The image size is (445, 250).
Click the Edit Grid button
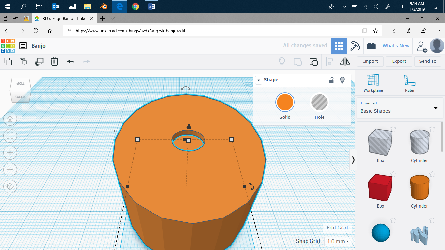337,228
